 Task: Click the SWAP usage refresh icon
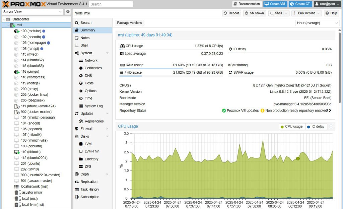pos(230,72)
